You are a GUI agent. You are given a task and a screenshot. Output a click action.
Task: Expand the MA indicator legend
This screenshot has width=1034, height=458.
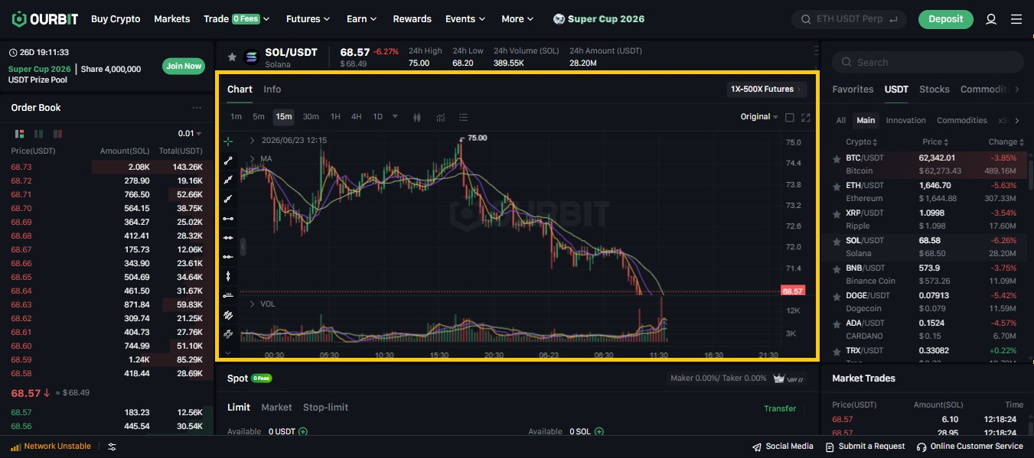253,159
